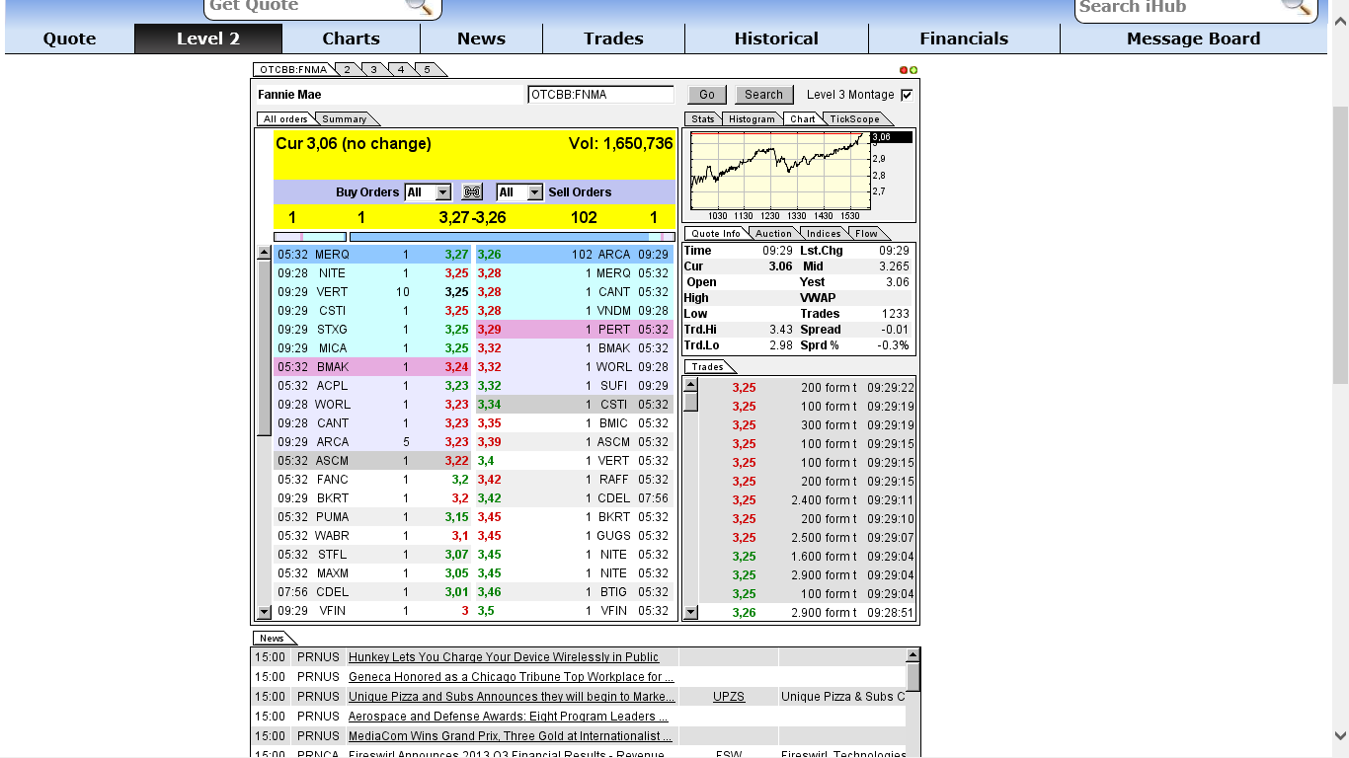Viewport: 1349px width, 758px height.
Task: Click the order book scroll-up arrow
Action: (x=264, y=254)
